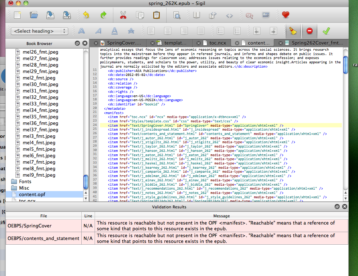Screen dimensions: 358x276
Task: Open Find and Replace magnifier icon
Action: tap(177, 15)
